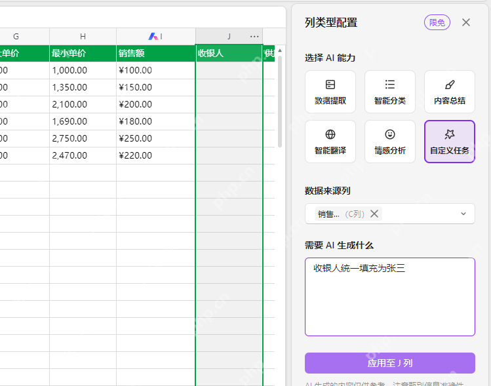Click the 收银人 header cell

click(x=229, y=53)
